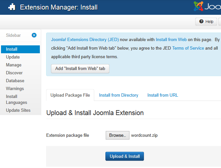
Task: Go to Manage in sidebar
Action: (14, 65)
